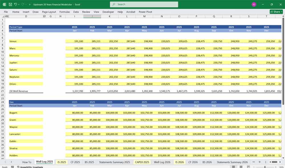Add a new sheet with plus icon

(260, 162)
